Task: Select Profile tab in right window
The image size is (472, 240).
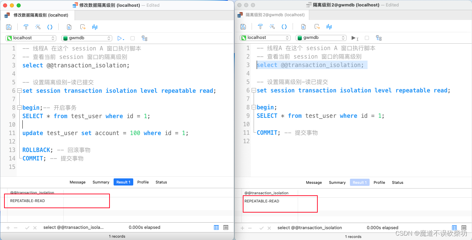Action: (379, 182)
